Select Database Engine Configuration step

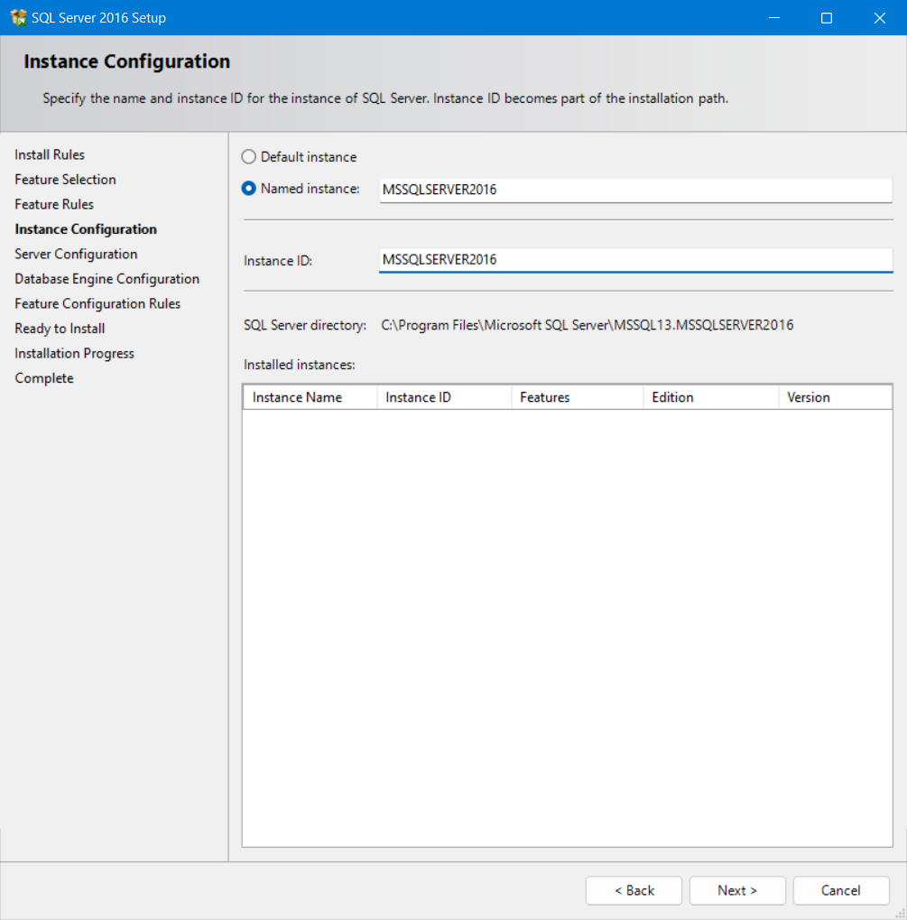(106, 279)
